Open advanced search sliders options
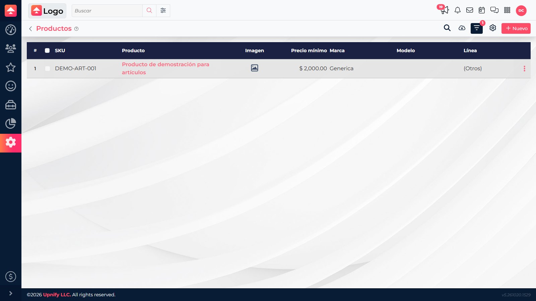536x301 pixels. click(x=163, y=11)
